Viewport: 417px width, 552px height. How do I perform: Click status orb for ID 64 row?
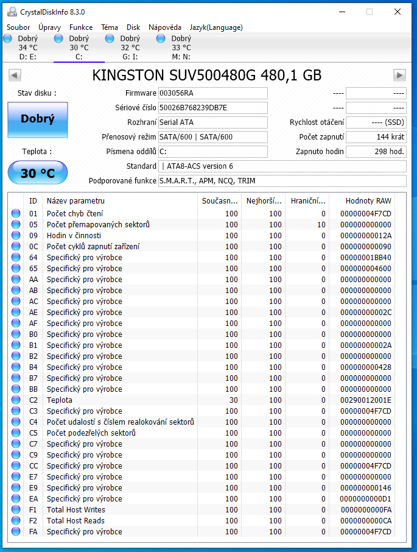coord(16,257)
